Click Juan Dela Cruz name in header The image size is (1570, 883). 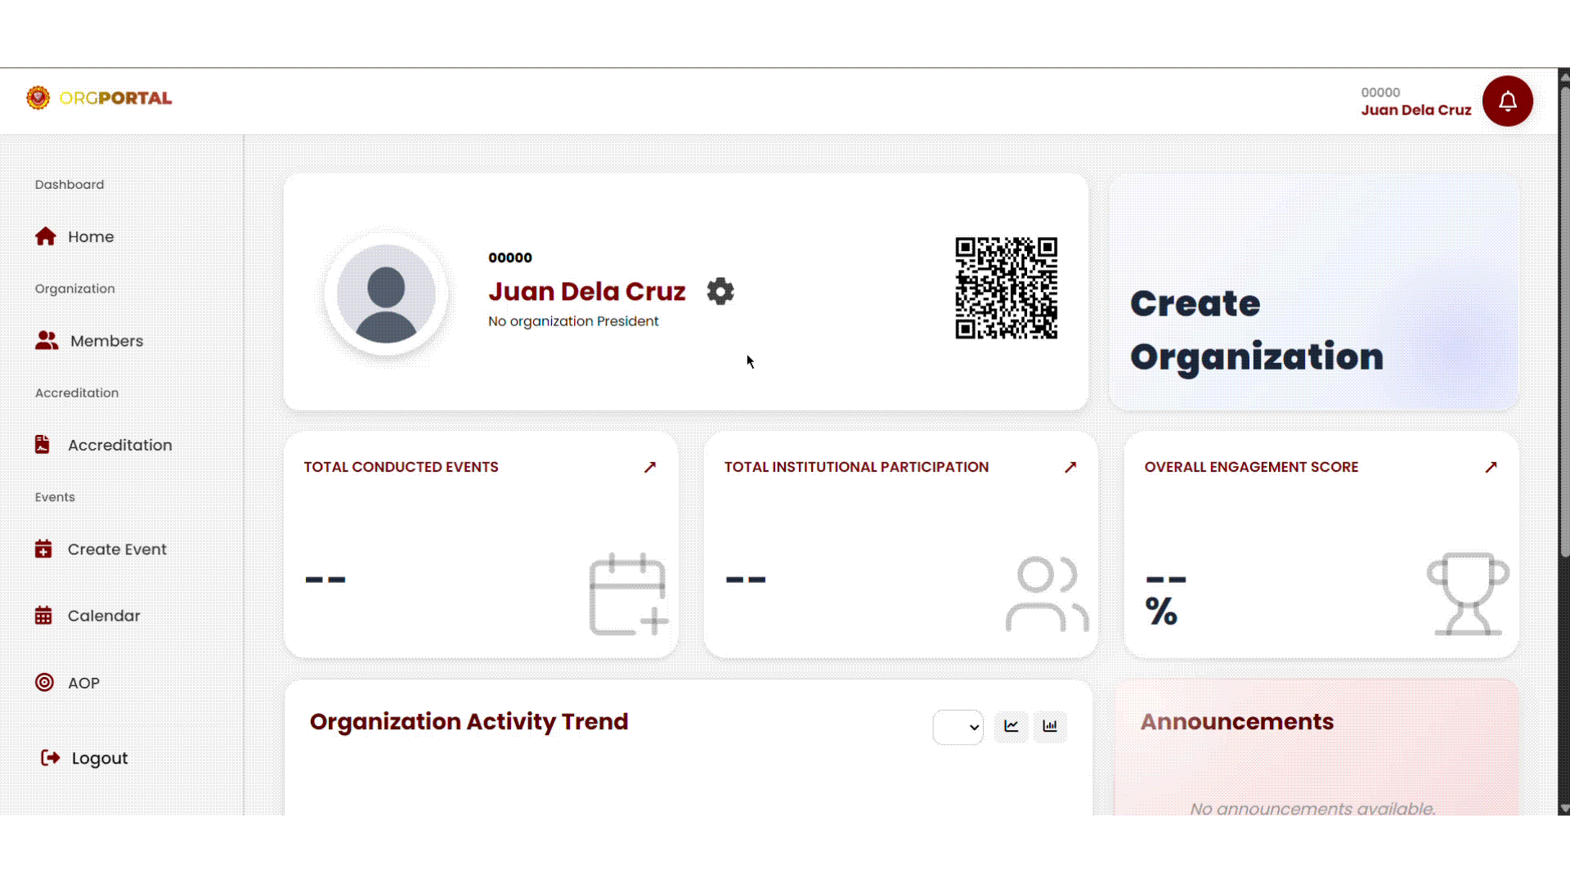click(1415, 110)
